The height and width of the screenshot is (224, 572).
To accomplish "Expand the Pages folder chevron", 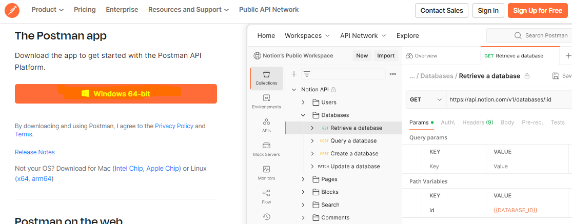I will (x=303, y=179).
